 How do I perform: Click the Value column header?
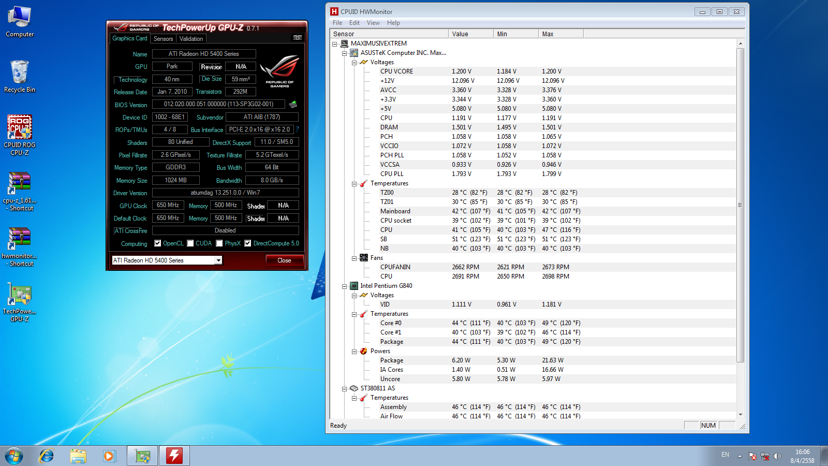[471, 34]
